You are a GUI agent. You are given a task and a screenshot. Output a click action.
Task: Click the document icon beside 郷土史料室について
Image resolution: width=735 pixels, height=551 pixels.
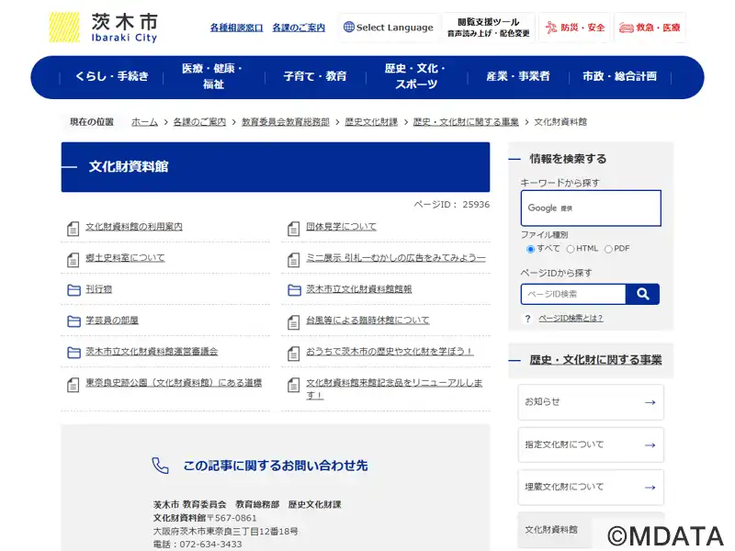pyautogui.click(x=73, y=259)
